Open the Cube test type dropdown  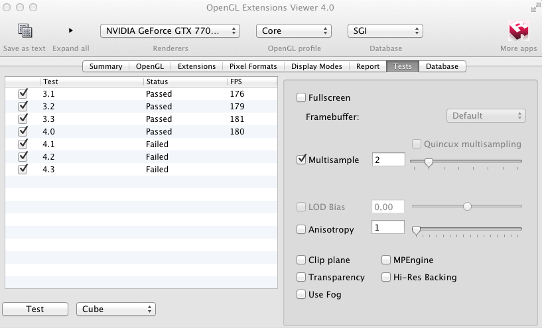click(x=116, y=309)
